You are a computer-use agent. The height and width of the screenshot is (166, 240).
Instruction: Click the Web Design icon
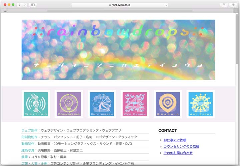135,104
